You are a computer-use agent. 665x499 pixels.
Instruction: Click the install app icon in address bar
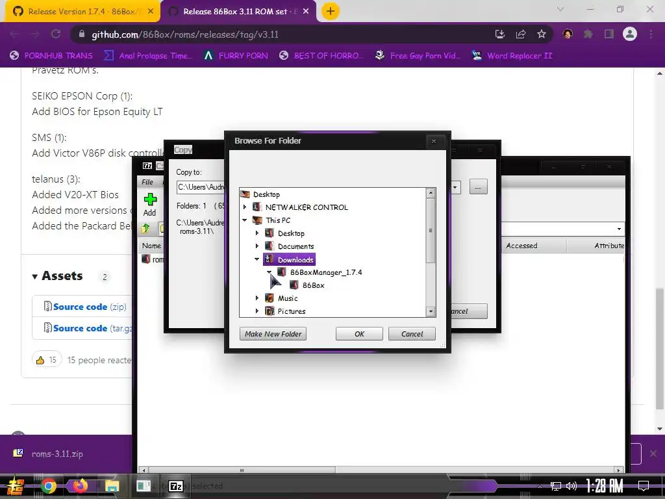tap(500, 34)
